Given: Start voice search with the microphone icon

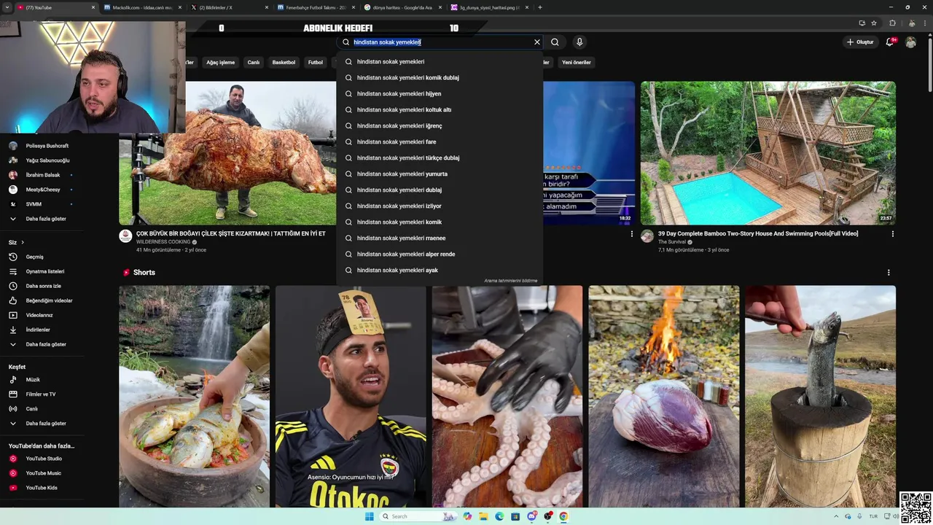Looking at the screenshot, I should [579, 42].
